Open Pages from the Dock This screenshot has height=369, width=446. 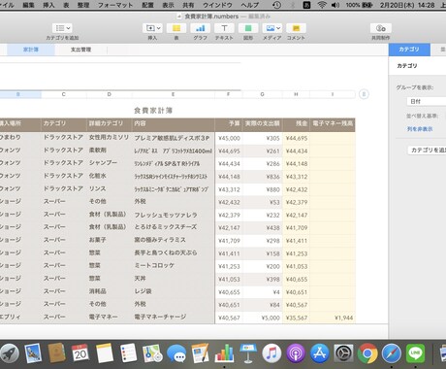(x=200, y=353)
